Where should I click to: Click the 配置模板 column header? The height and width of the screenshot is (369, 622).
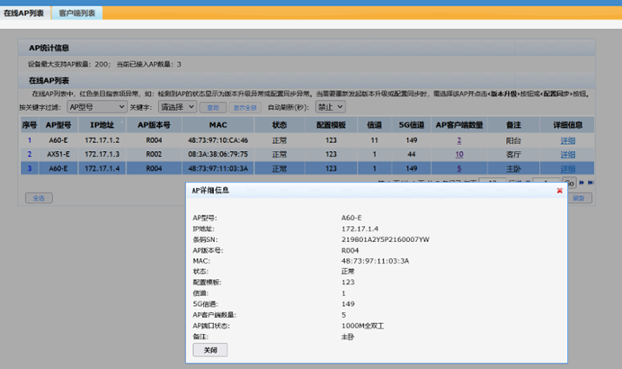331,125
